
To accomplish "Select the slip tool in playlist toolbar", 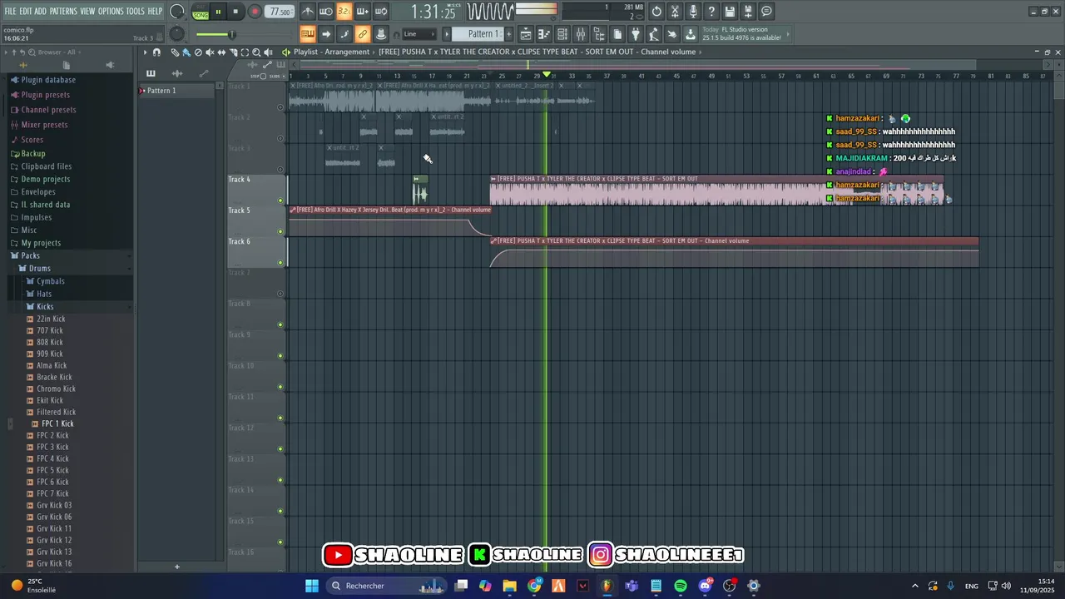I will pyautogui.click(x=221, y=52).
